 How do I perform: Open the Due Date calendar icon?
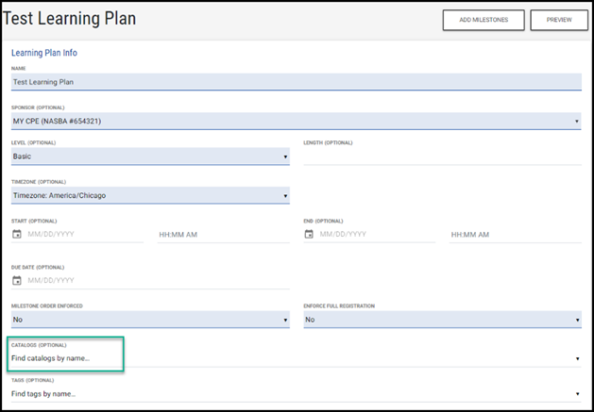(17, 280)
